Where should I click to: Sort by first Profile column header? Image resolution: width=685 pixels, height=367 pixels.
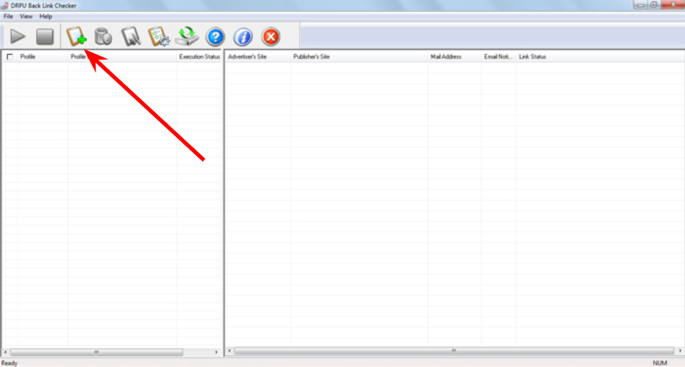(x=43, y=57)
